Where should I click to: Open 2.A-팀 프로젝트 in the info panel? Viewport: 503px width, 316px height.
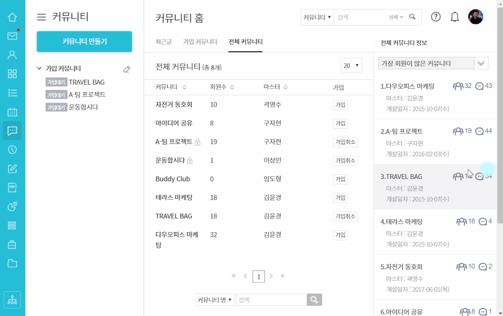coord(402,131)
